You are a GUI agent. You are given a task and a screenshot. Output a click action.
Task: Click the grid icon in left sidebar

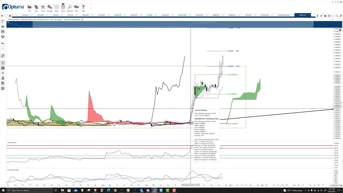(3, 73)
